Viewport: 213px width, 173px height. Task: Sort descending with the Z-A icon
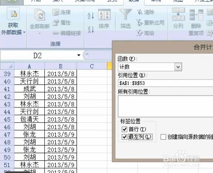click(x=91, y=30)
